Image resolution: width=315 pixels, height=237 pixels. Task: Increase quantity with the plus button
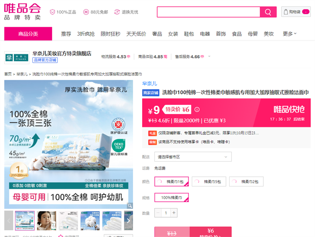tap(174, 213)
